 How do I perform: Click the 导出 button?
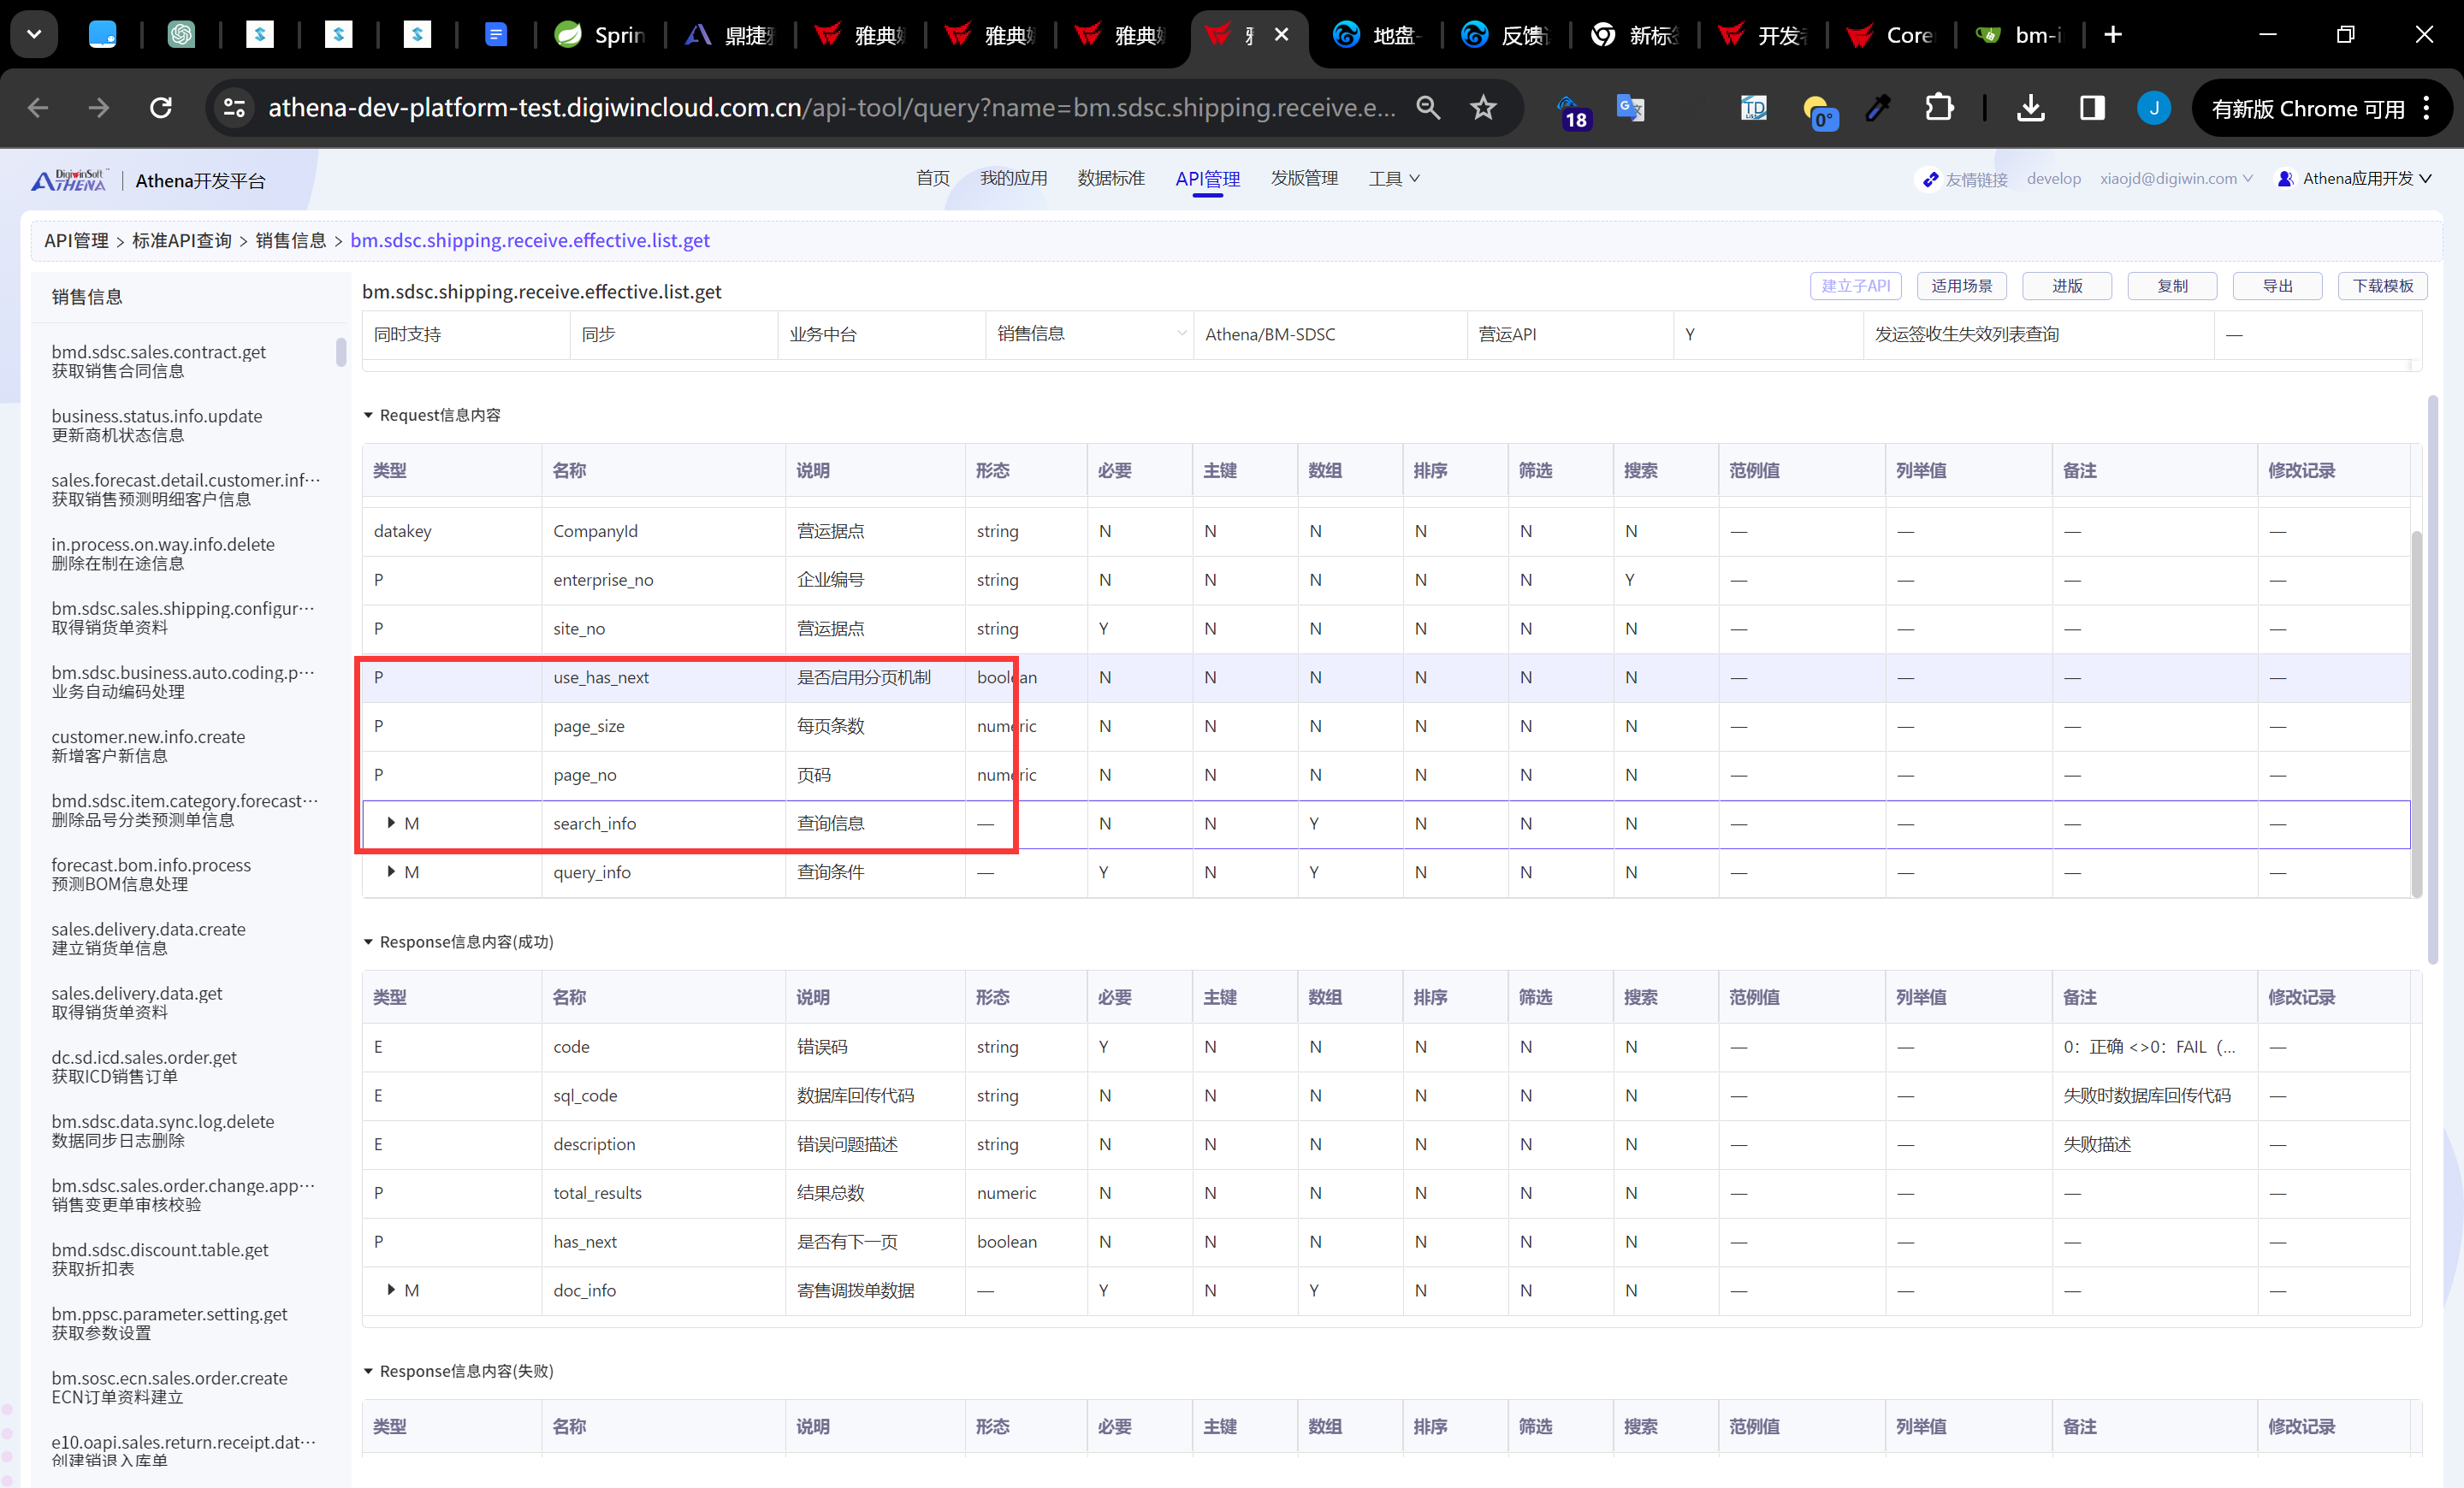point(2278,286)
